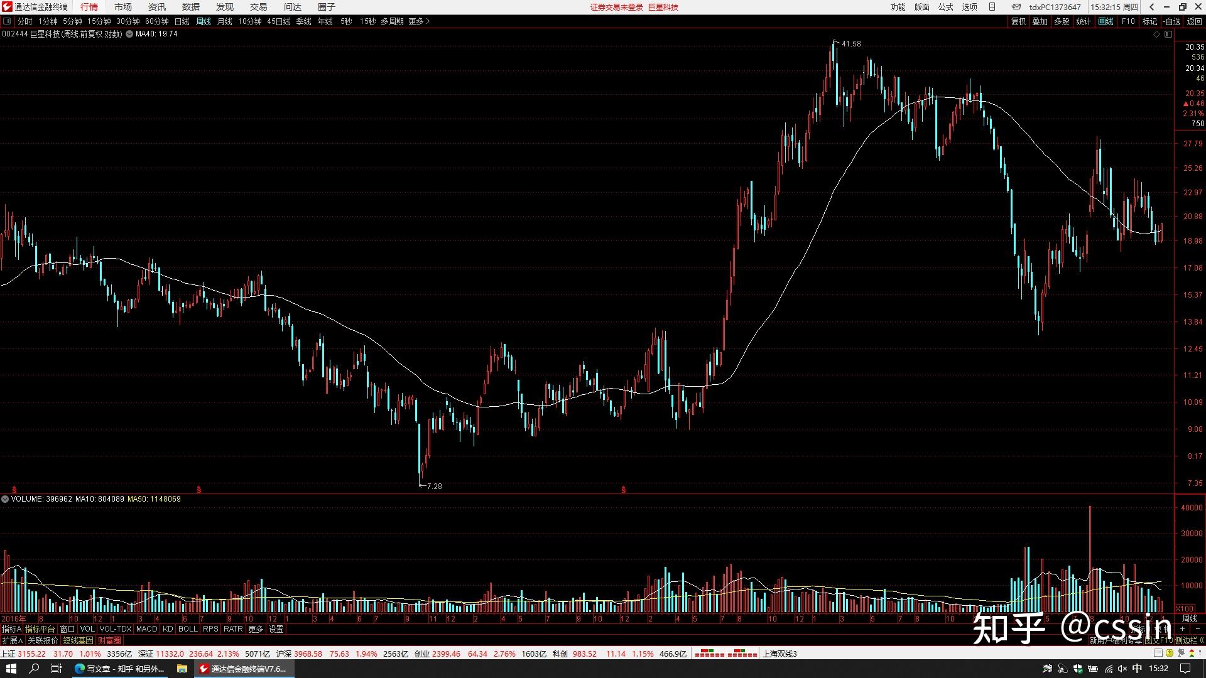Click the 上海双线3 status entry
Screen dimensions: 1206x678
tap(780, 654)
